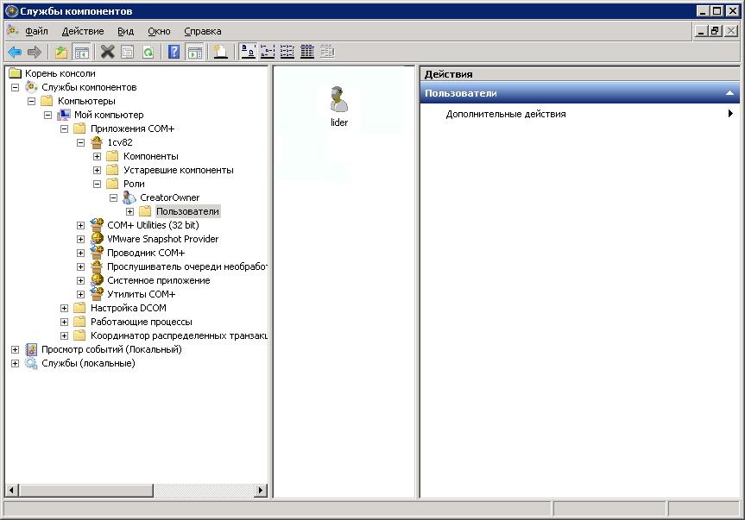The height and width of the screenshot is (520, 745).
Task: Click the Delete (X) toolbar icon
Action: [x=108, y=52]
